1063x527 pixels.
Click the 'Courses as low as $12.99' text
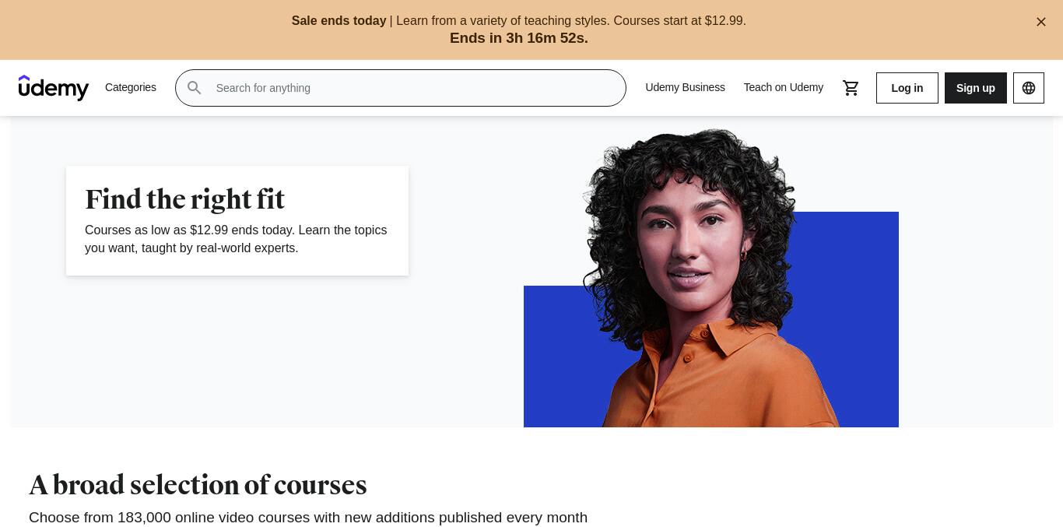pos(236,239)
